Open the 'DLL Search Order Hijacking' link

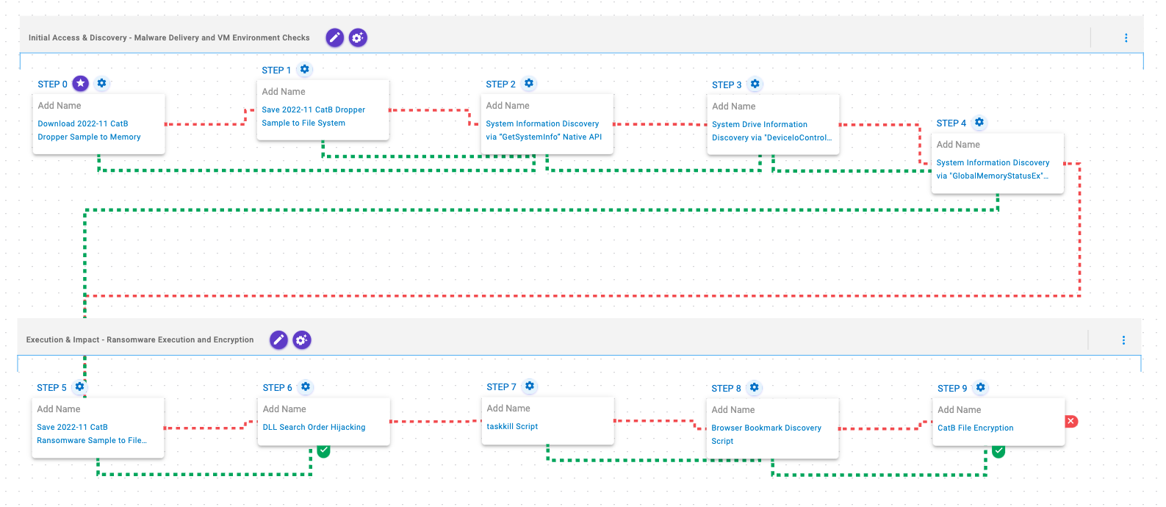[314, 427]
